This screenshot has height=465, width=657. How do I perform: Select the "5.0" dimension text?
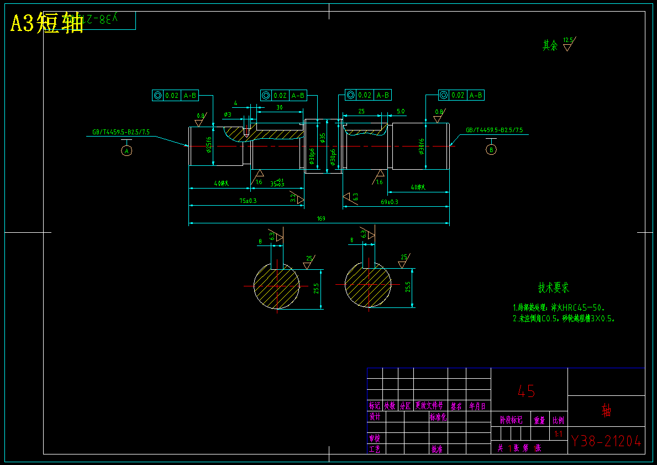(401, 112)
